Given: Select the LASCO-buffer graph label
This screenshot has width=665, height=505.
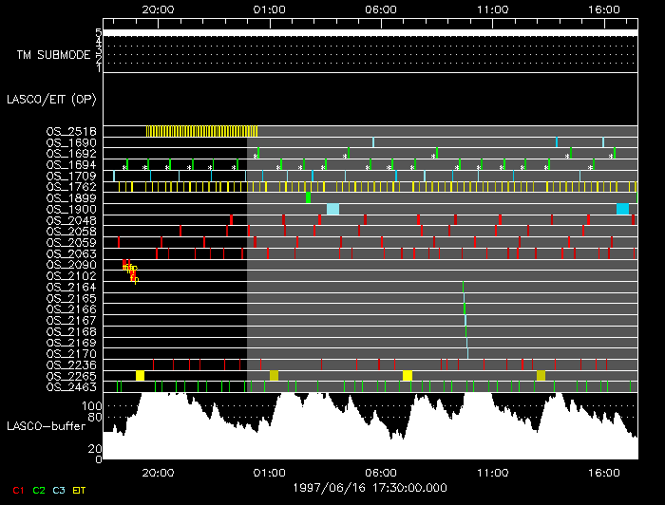Looking at the screenshot, I should click(45, 428).
